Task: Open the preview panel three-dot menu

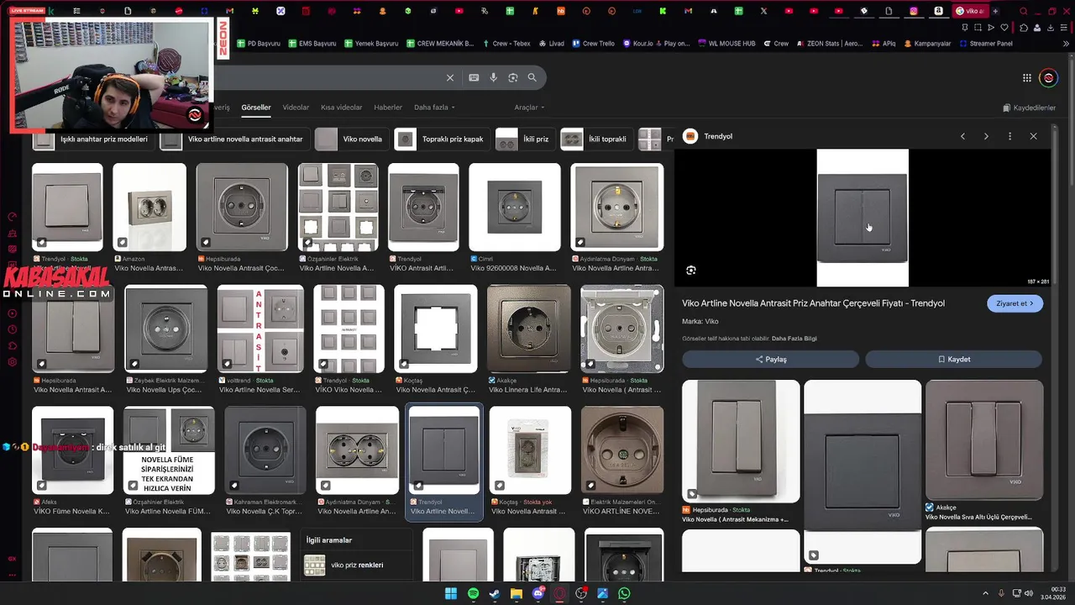Action: tap(1009, 136)
